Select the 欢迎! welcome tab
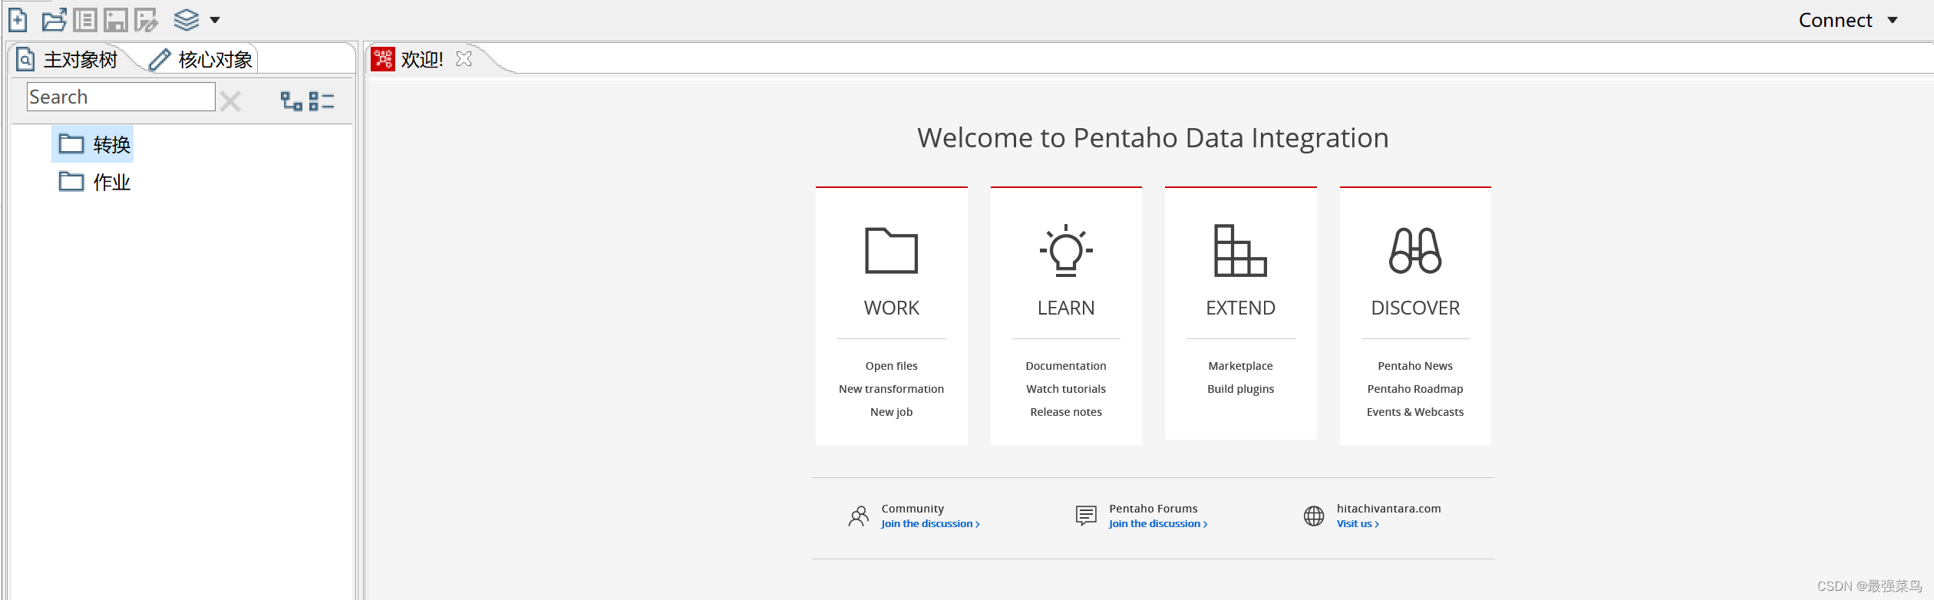Viewport: 1934px width, 600px height. click(x=422, y=59)
